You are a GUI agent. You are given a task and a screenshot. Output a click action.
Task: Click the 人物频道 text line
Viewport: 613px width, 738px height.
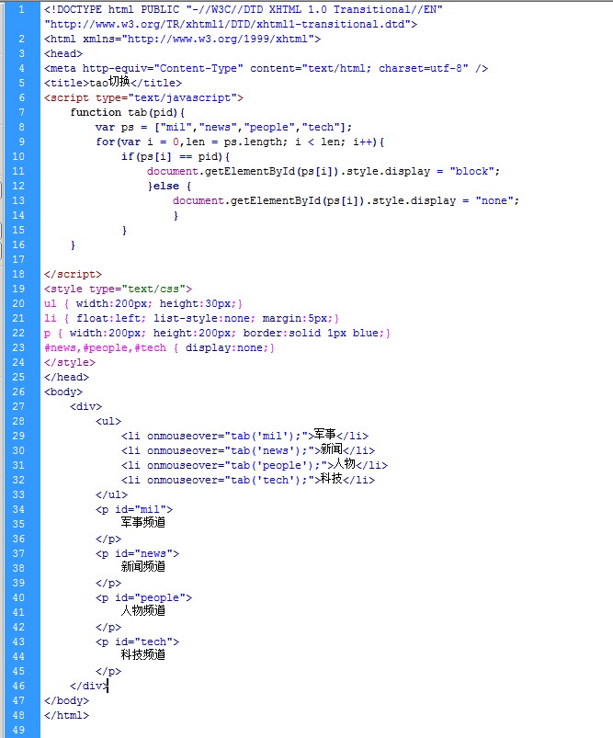tap(143, 611)
